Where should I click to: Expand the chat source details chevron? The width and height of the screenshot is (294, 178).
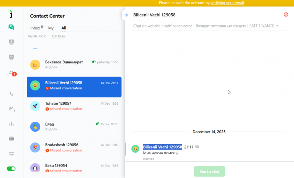pos(277,26)
